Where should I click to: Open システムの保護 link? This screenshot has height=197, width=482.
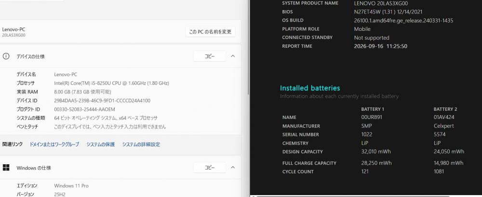click(x=101, y=144)
